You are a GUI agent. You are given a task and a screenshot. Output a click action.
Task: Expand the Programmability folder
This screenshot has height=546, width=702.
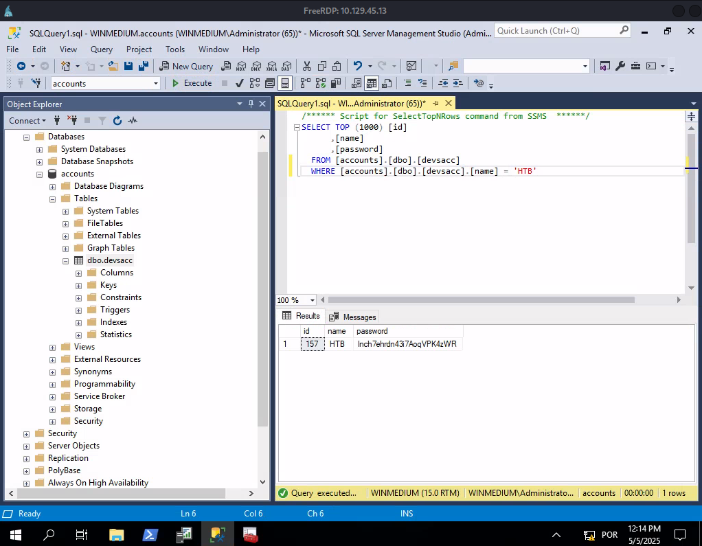pos(52,385)
